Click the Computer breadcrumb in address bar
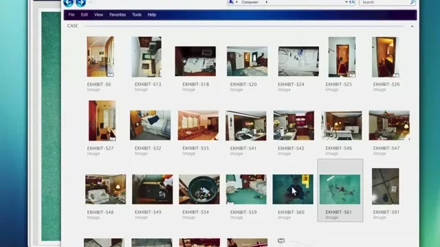Screen dimensions: 440x247 (x=250, y=2)
